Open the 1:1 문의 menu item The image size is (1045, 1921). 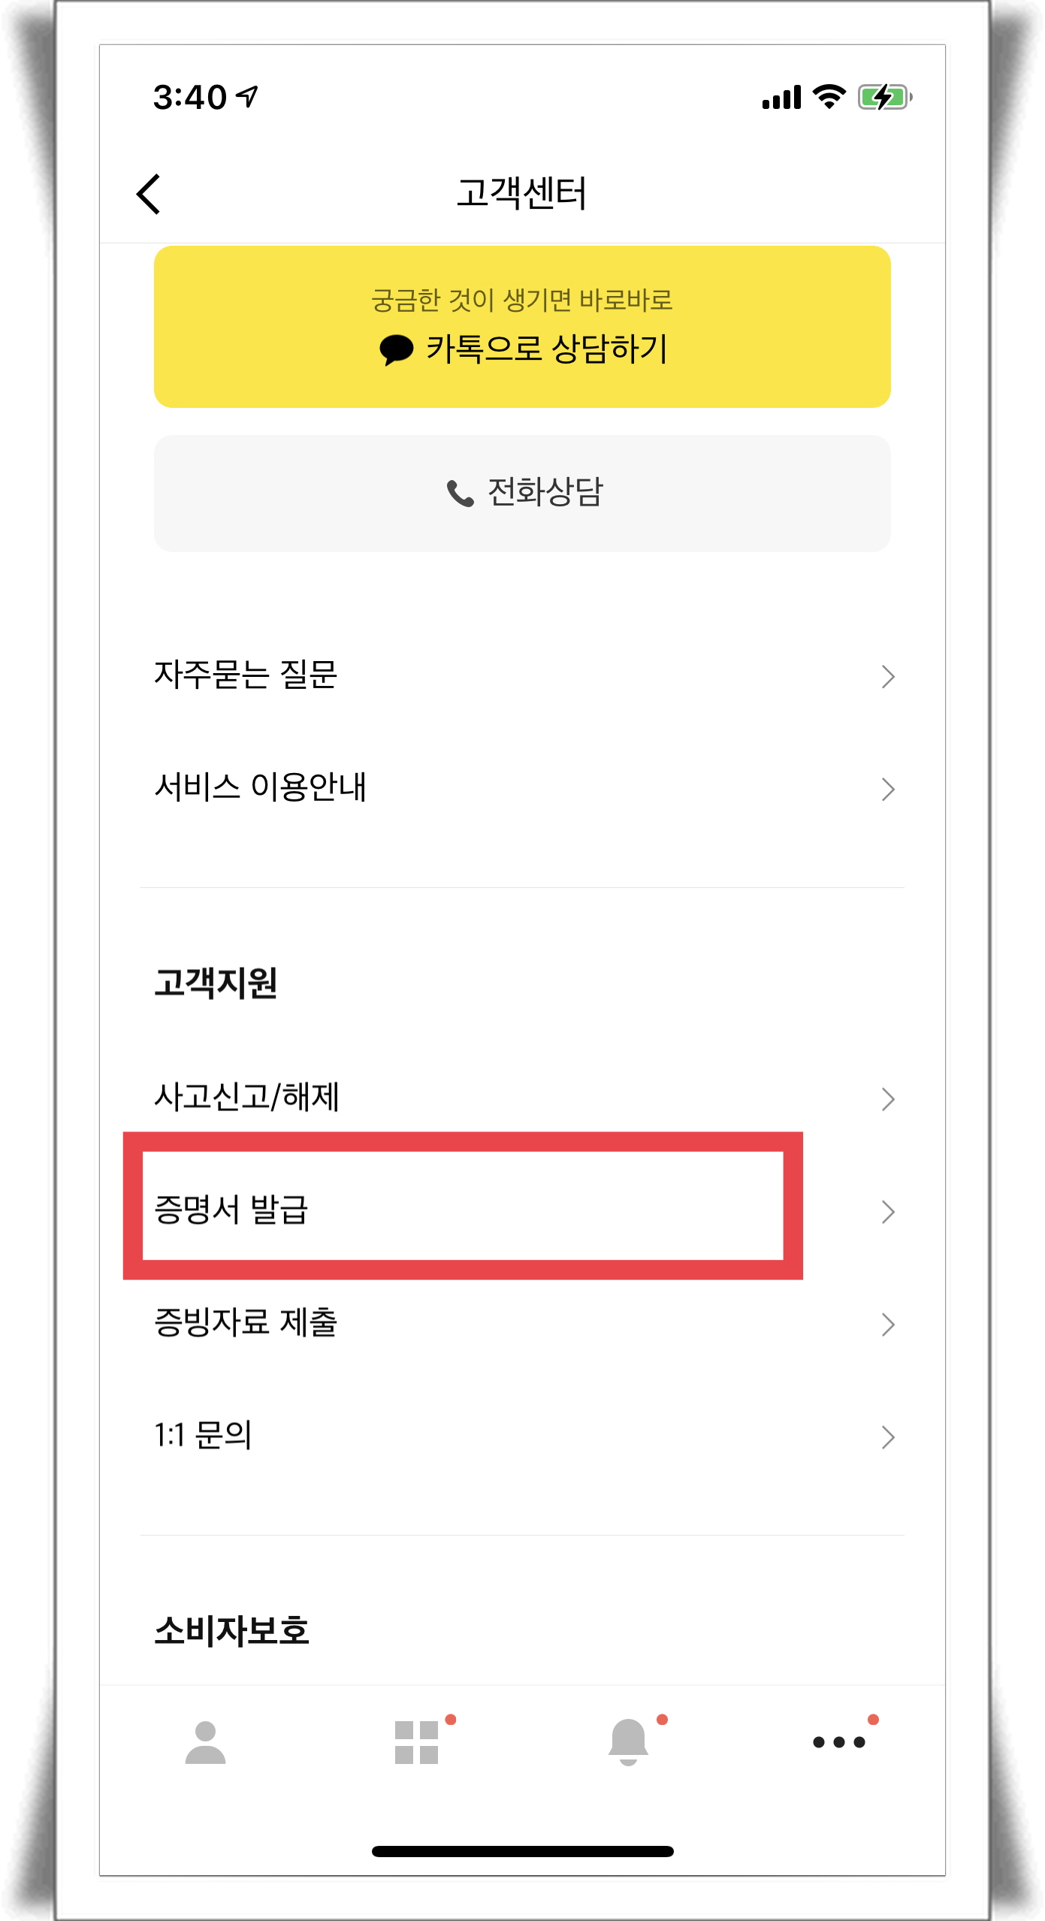[x=522, y=1436]
